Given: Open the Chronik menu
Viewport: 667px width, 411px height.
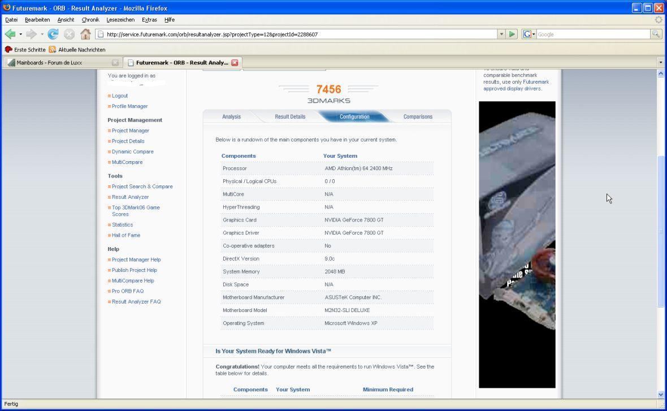Looking at the screenshot, I should [90, 20].
